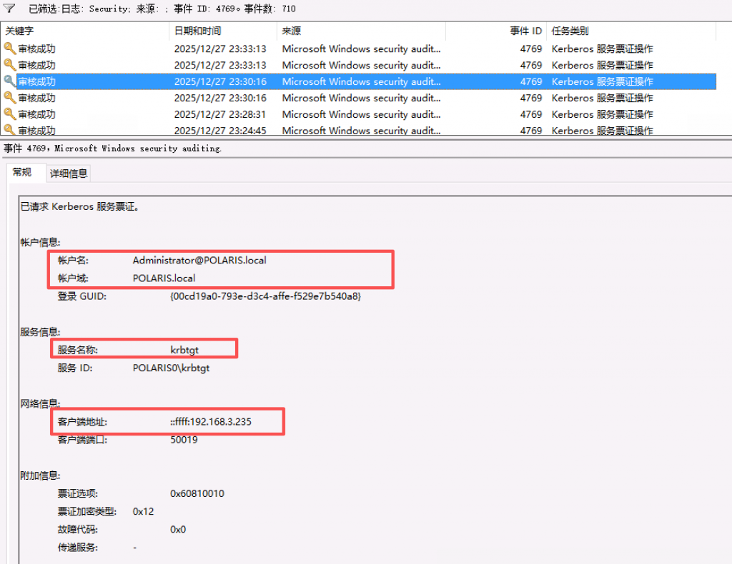Click the login GUID value text
The image size is (732, 564).
(265, 296)
